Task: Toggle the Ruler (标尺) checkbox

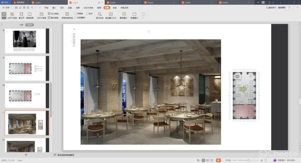Action: [87, 14]
